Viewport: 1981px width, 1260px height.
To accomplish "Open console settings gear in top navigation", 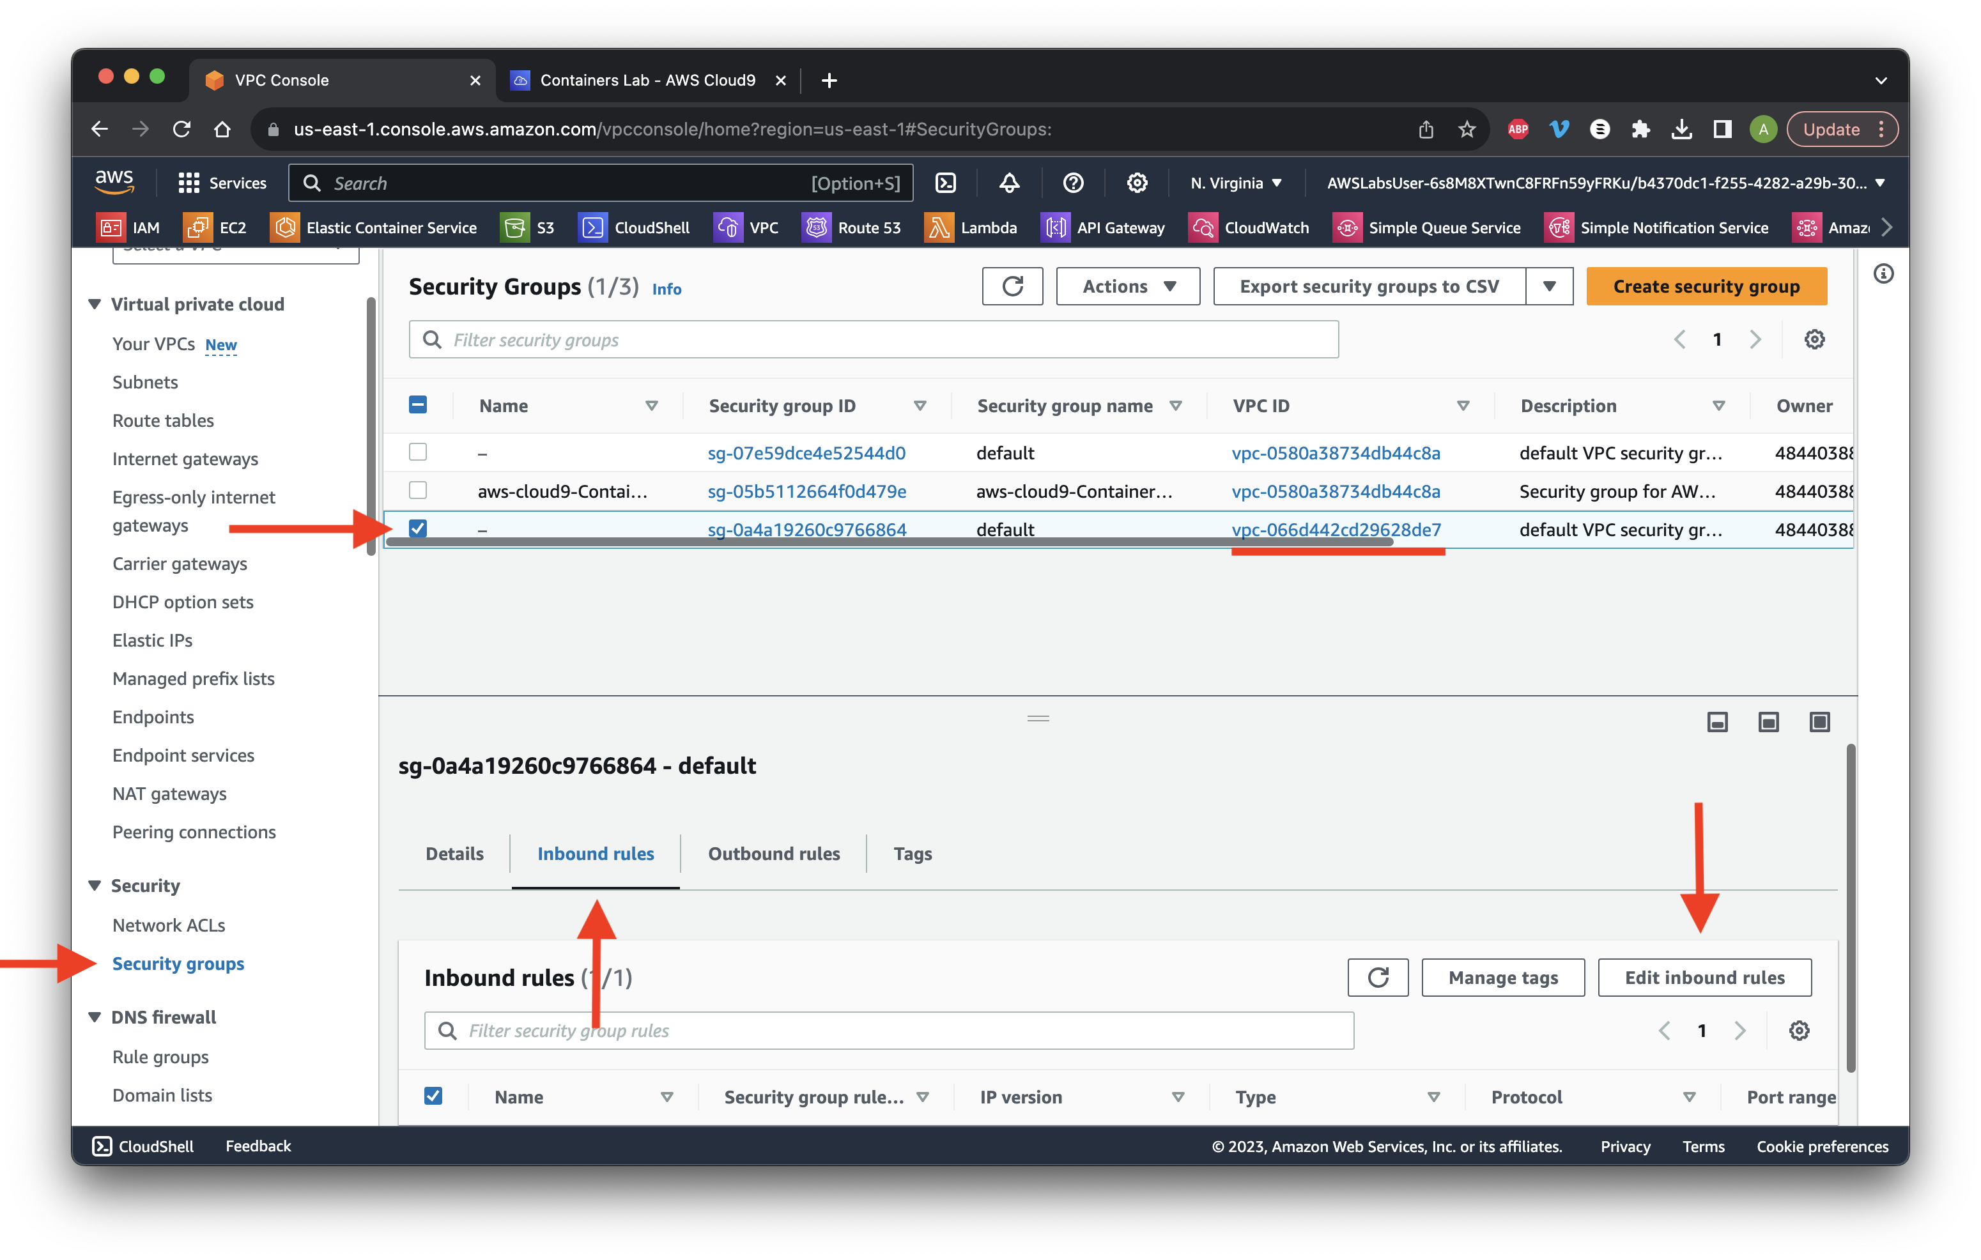I will pos(1137,183).
